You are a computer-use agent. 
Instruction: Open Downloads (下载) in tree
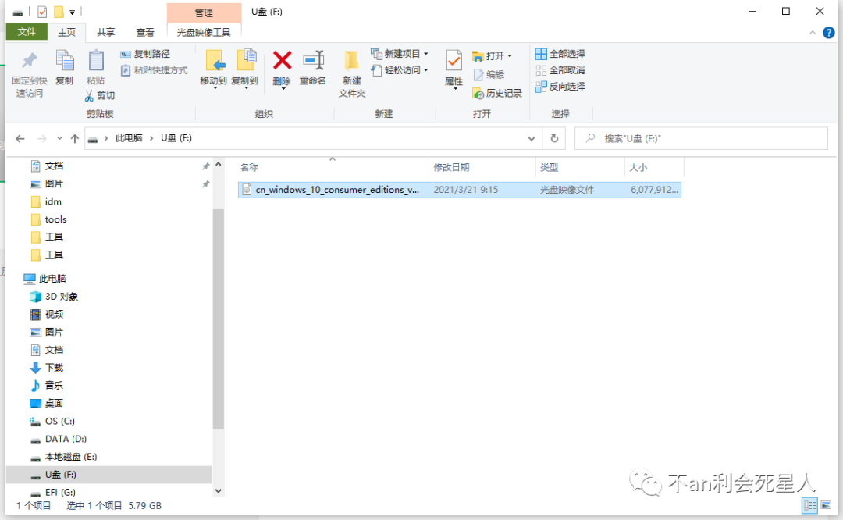[54, 368]
